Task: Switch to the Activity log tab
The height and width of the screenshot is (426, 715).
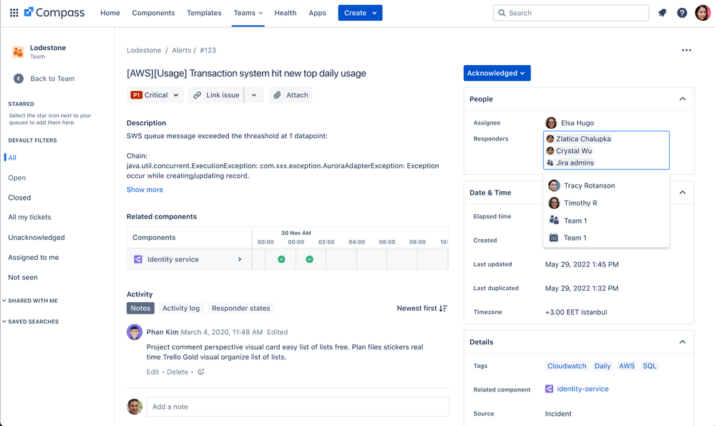Action: 181,309
